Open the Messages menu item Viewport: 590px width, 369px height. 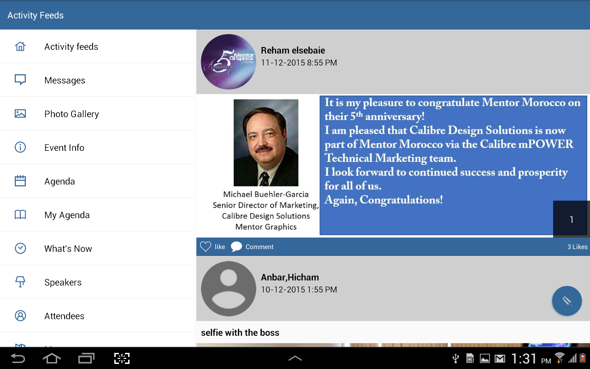click(x=98, y=80)
